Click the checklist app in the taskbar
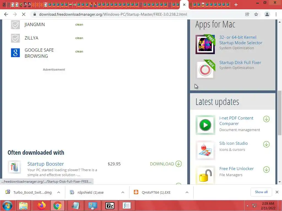 pyautogui.click(x=127, y=206)
